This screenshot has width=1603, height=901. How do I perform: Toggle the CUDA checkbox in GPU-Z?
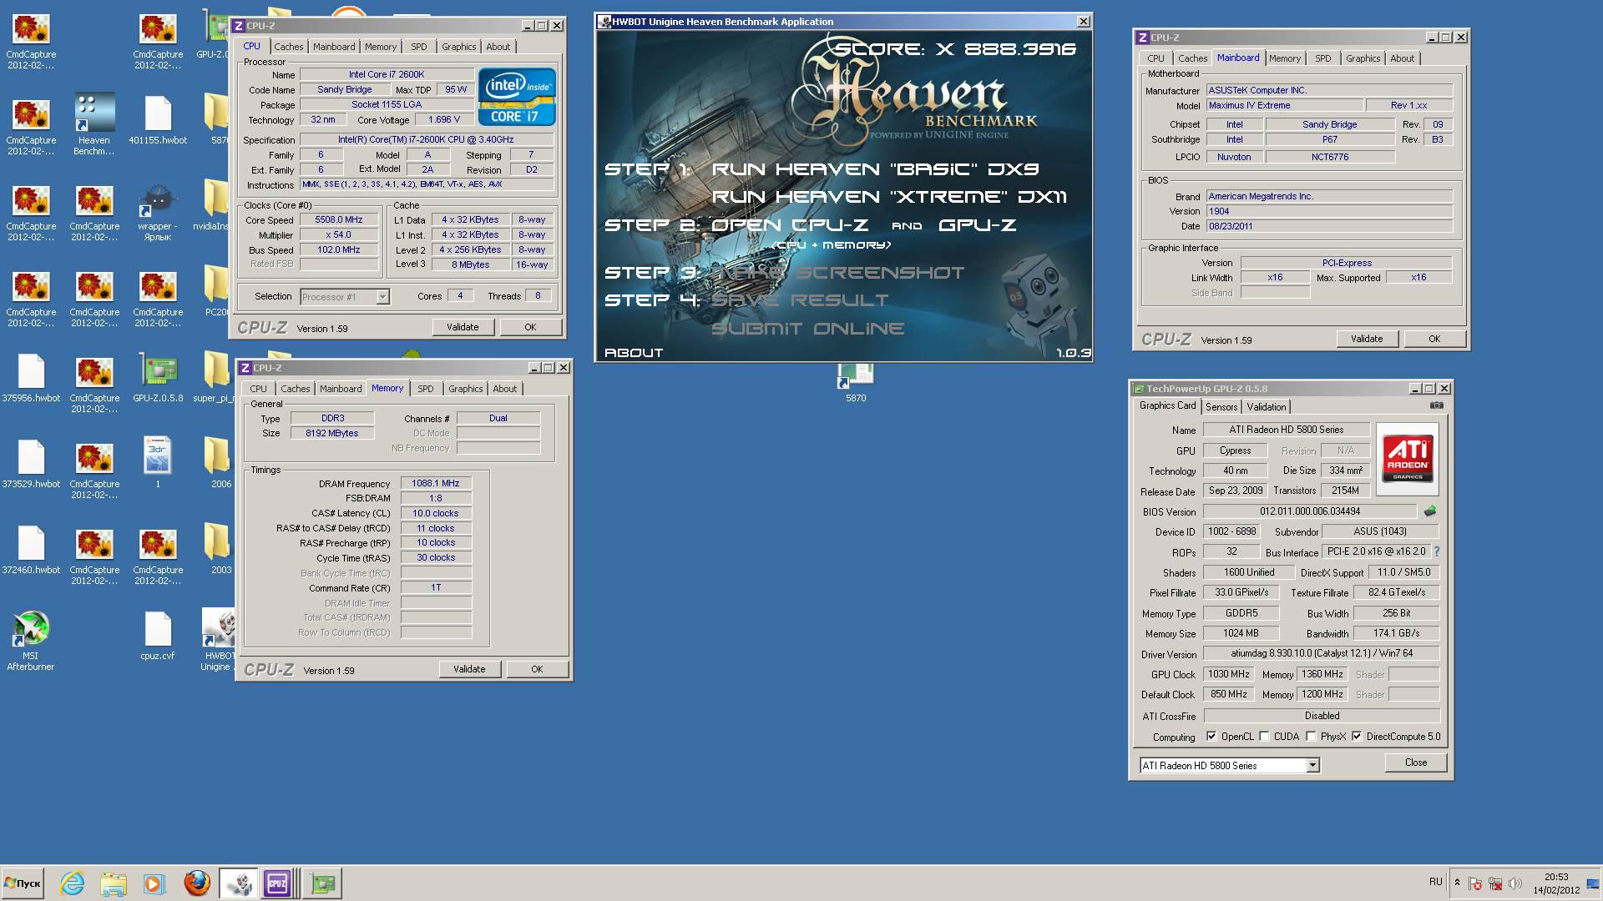(1264, 736)
